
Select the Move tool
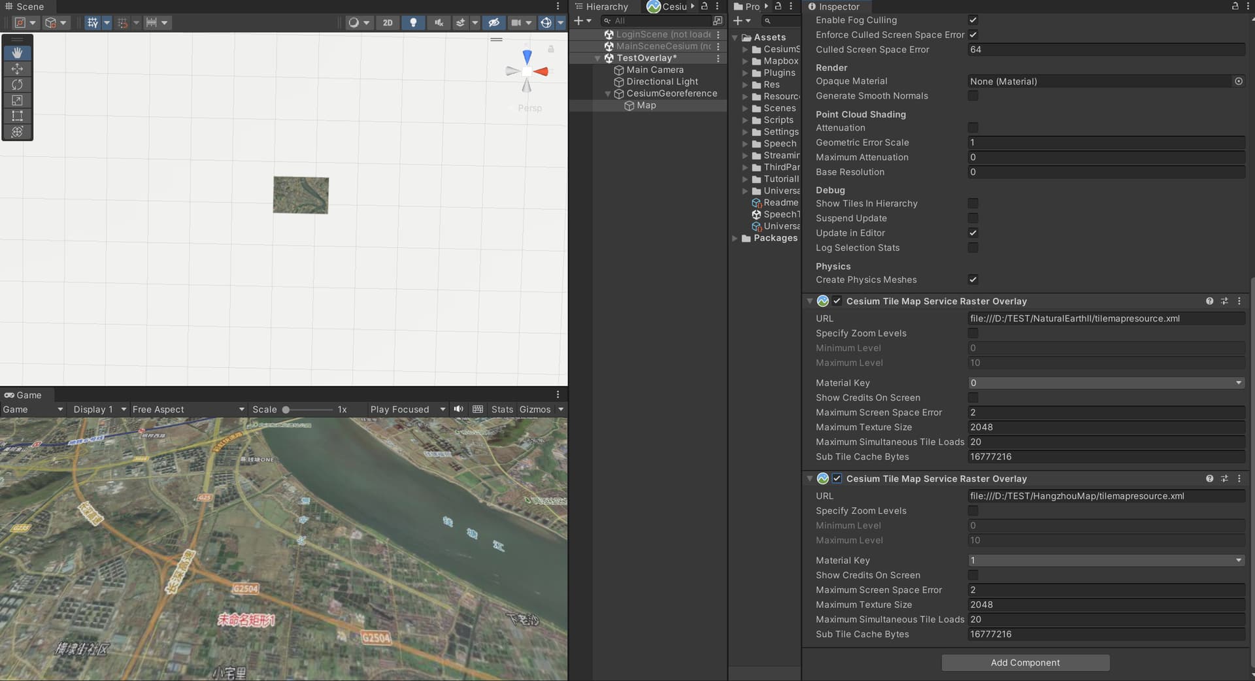[17, 69]
